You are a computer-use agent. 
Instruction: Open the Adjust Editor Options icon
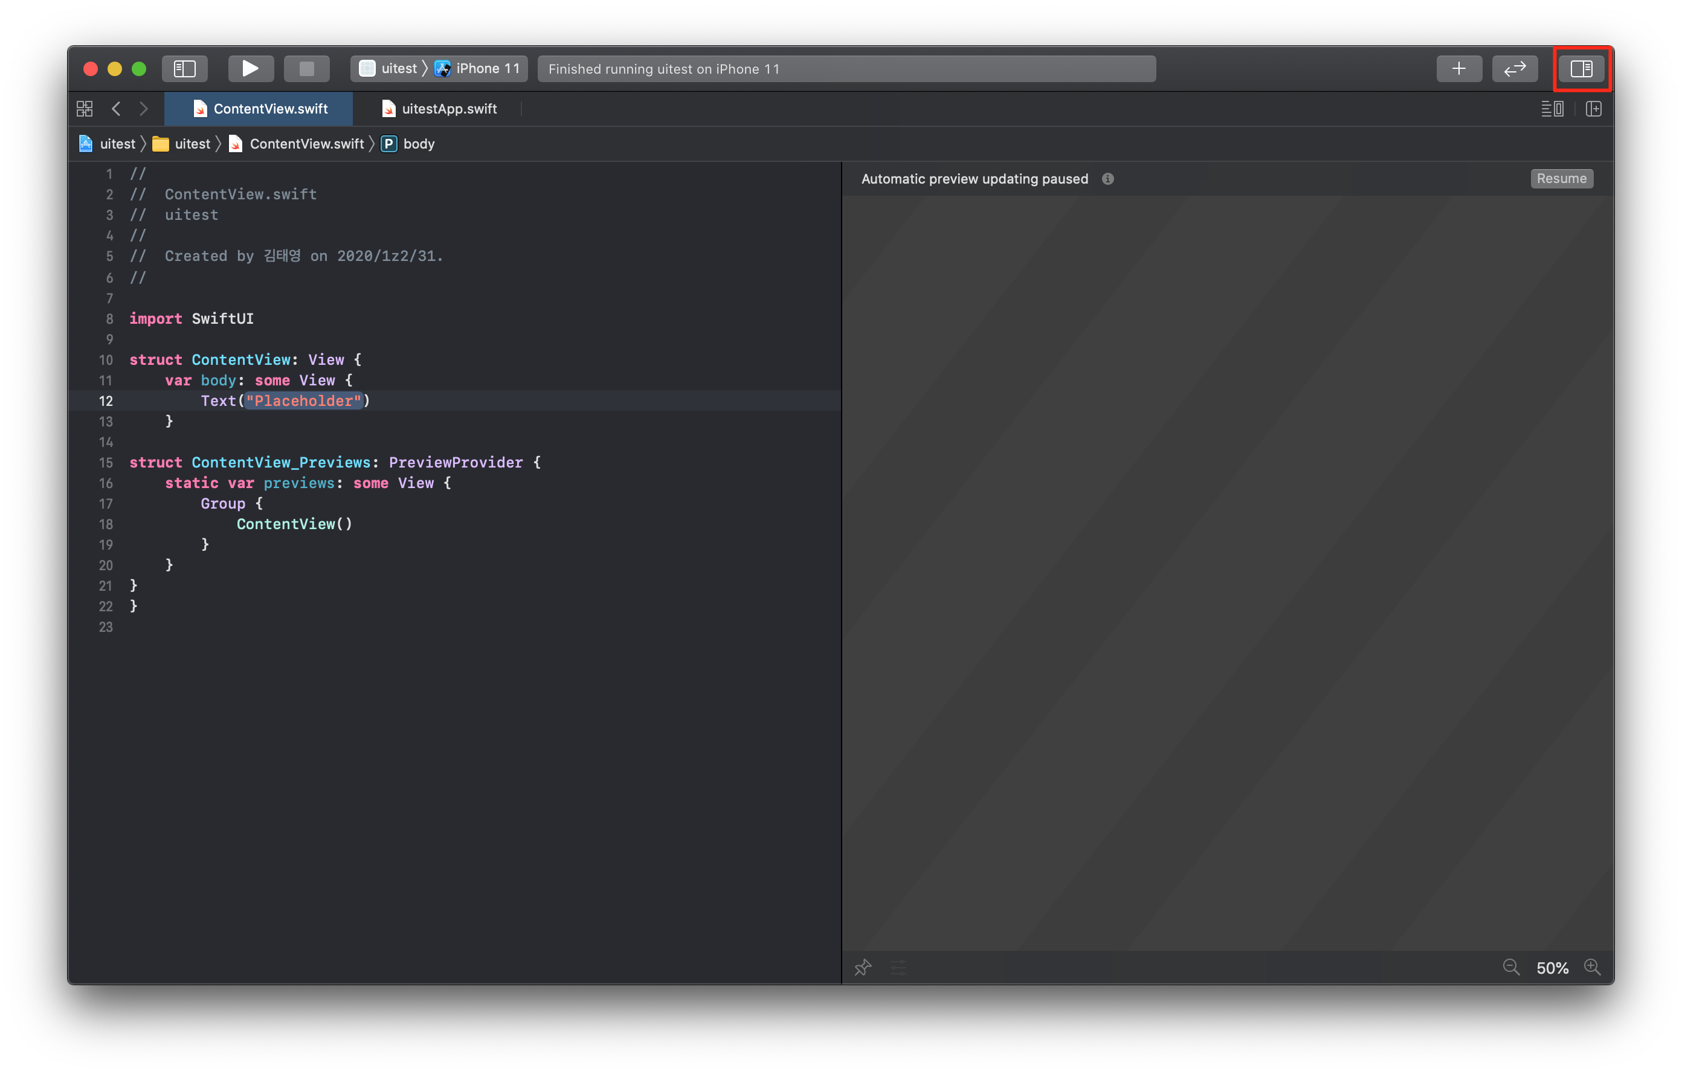pyautogui.click(x=1552, y=109)
